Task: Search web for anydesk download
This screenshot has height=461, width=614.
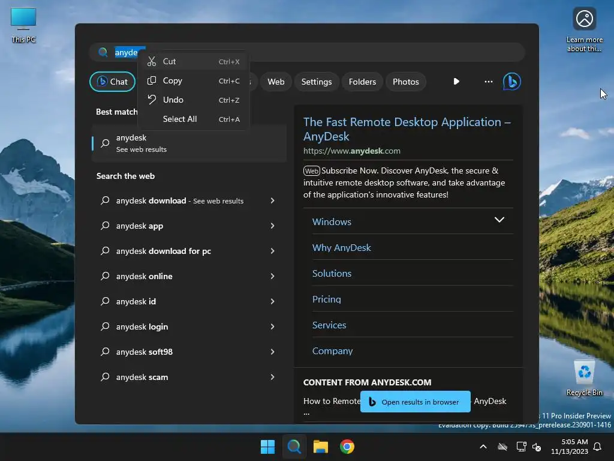Action: click(x=180, y=200)
